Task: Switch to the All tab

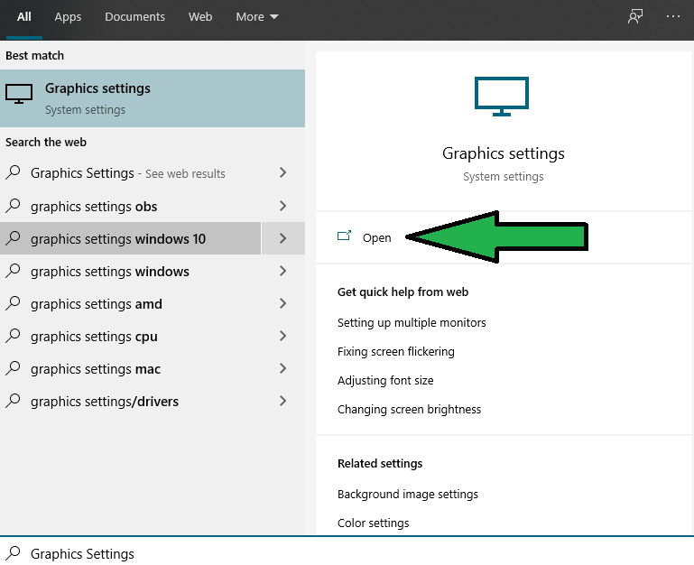Action: coord(23,17)
